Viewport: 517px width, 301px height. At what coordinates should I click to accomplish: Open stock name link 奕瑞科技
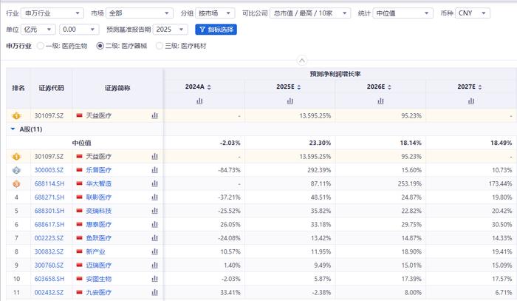click(x=98, y=211)
